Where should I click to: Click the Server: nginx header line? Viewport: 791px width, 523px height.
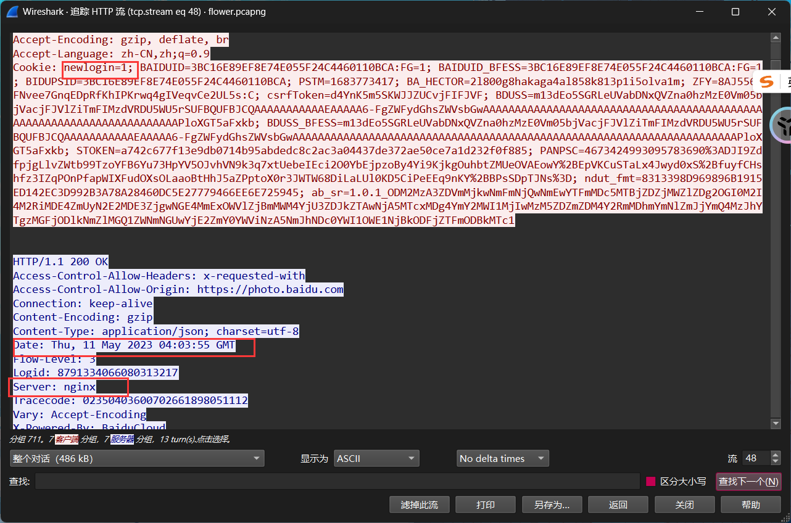[x=54, y=387]
